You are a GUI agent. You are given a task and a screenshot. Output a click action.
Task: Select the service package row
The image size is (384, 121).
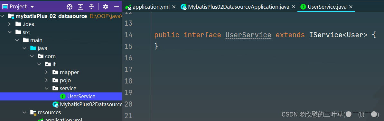pos(61,88)
